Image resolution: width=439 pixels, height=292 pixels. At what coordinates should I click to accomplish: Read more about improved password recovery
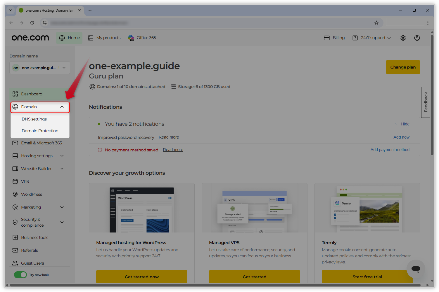click(x=169, y=137)
